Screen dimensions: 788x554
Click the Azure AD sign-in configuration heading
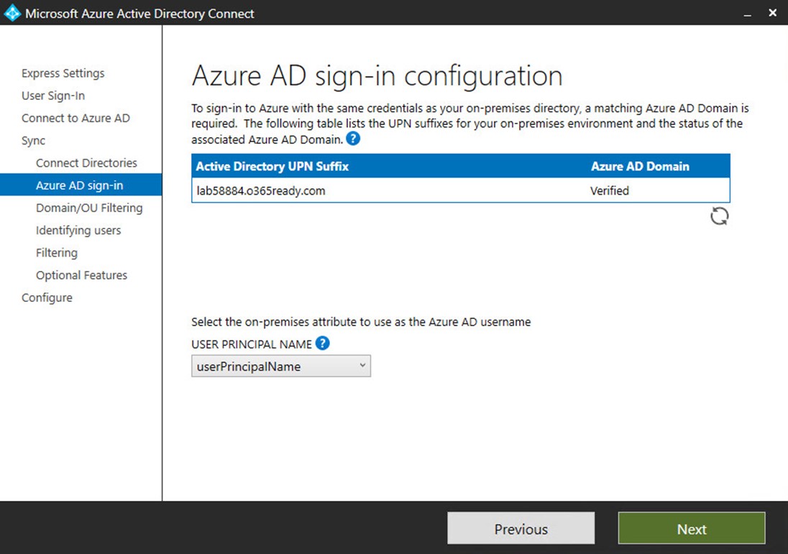coord(377,76)
